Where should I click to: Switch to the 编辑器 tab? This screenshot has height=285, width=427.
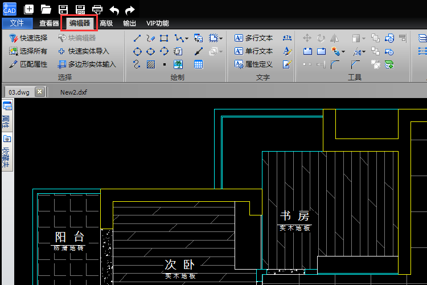click(x=80, y=23)
